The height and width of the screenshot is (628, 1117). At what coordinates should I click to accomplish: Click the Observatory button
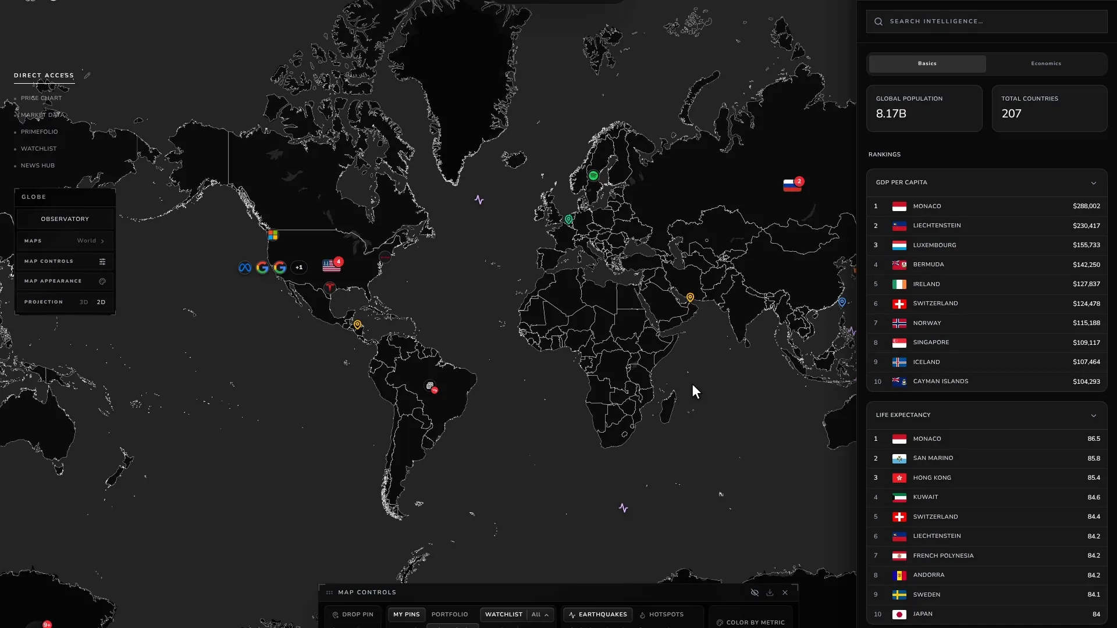pos(65,219)
